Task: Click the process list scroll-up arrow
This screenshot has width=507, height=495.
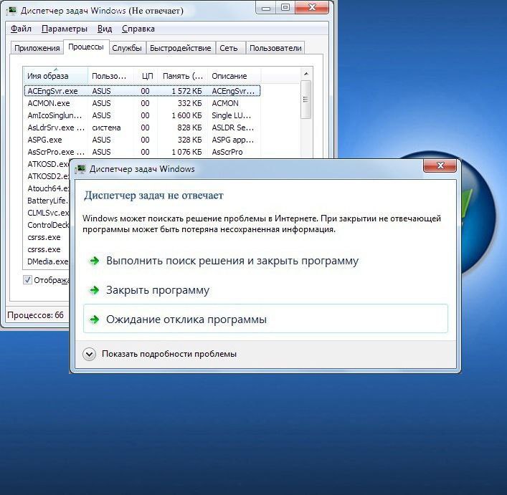Action: 306,74
